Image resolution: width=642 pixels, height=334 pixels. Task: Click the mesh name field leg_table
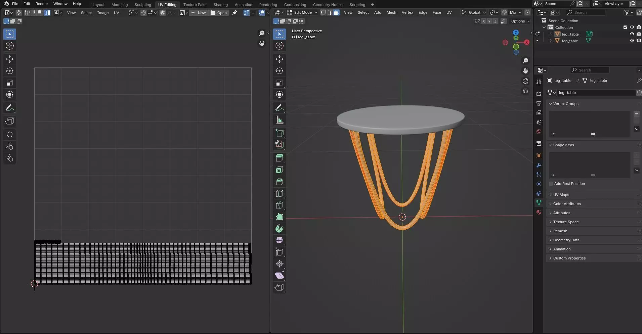coord(596,93)
